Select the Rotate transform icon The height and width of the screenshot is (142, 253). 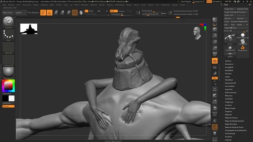pos(68,13)
